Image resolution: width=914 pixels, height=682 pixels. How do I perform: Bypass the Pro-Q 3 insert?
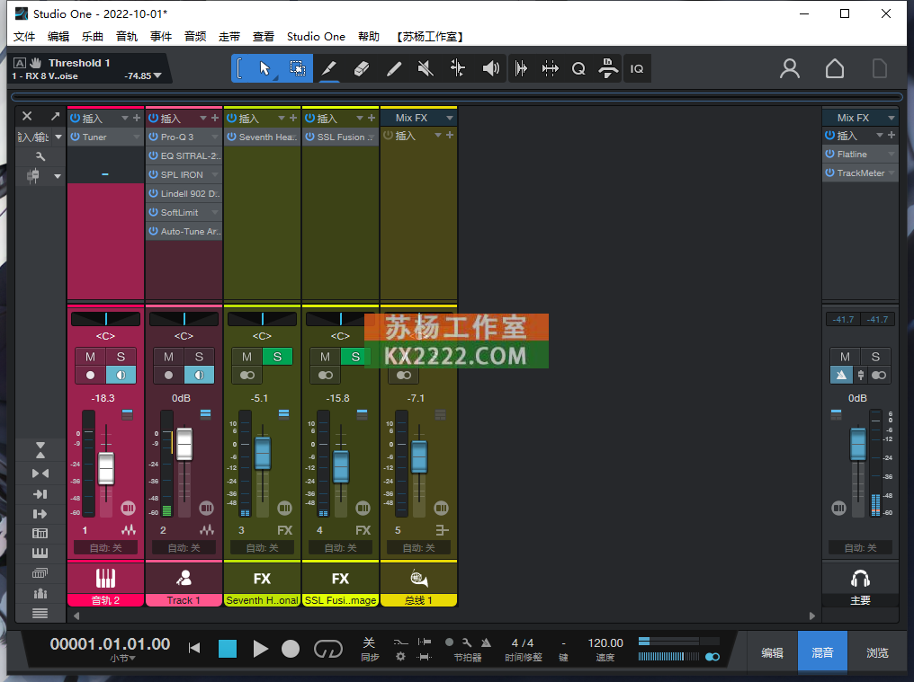153,137
